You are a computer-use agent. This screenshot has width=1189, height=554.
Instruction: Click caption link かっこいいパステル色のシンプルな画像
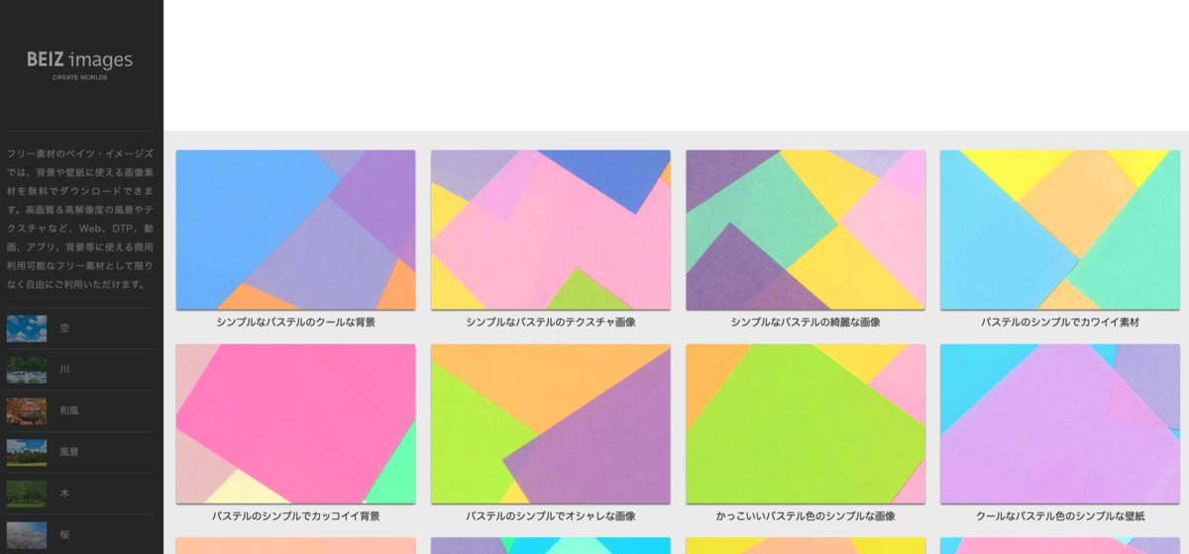click(806, 516)
